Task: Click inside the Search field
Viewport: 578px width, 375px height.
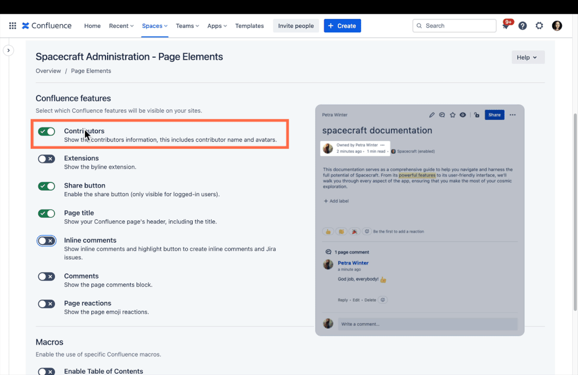Action: tap(454, 25)
